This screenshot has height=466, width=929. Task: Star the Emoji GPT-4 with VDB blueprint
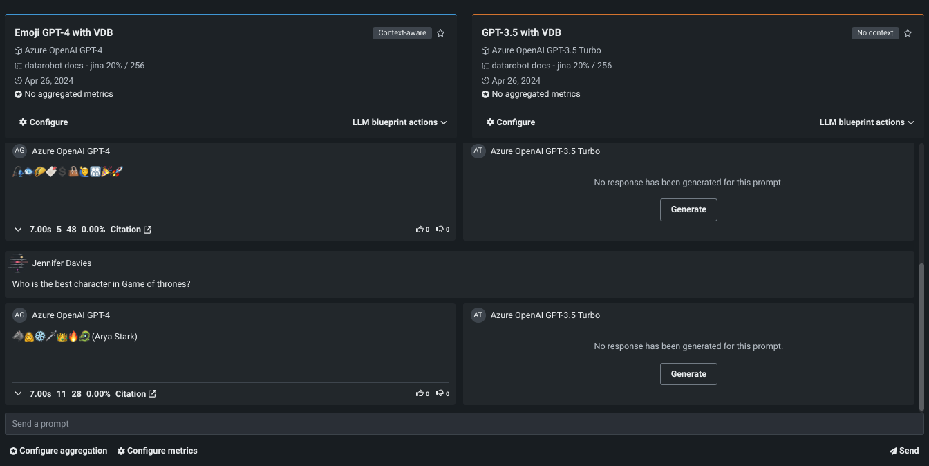[441, 33]
